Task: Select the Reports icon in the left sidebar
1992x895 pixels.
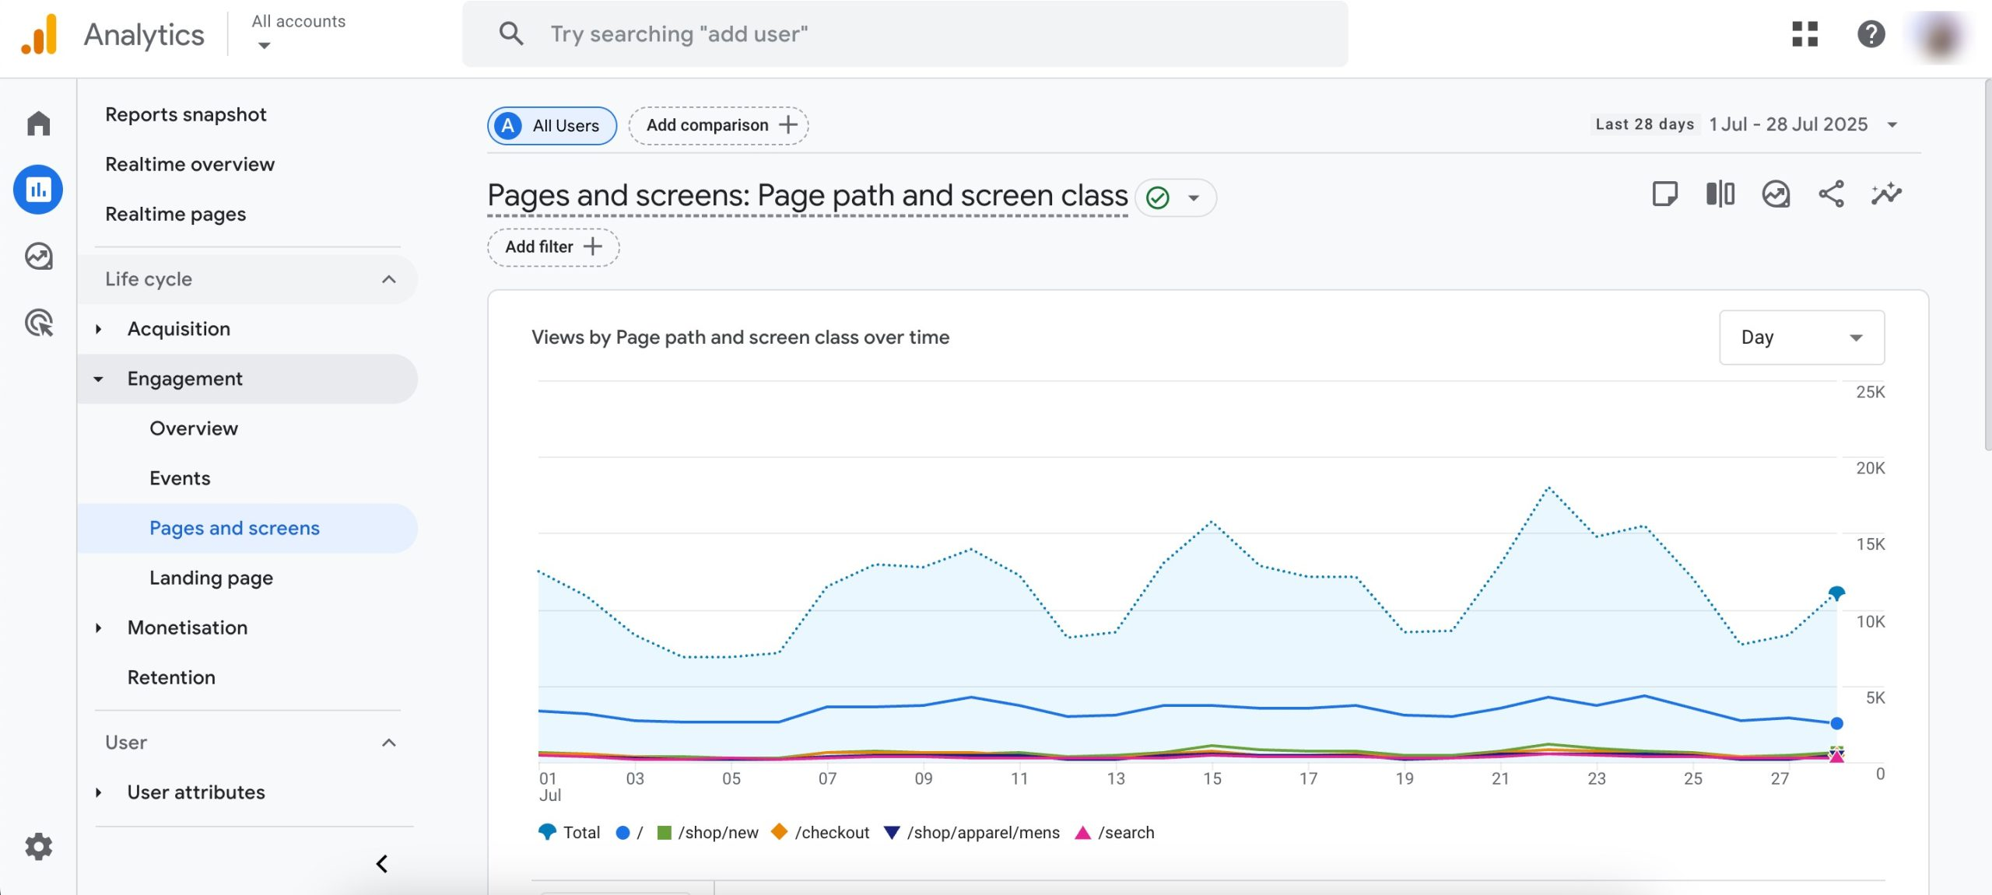Action: tap(38, 189)
